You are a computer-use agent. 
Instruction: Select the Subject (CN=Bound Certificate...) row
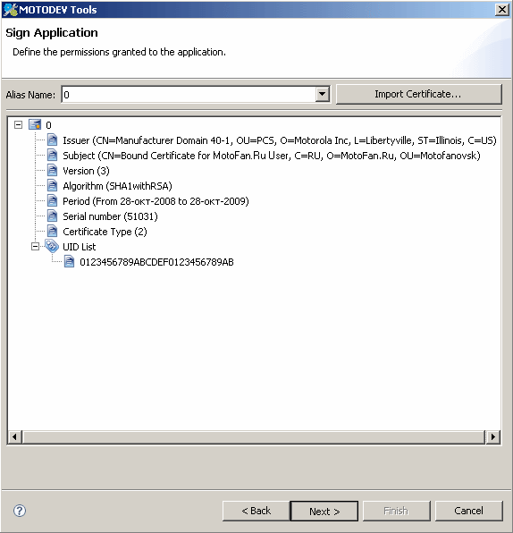point(272,156)
